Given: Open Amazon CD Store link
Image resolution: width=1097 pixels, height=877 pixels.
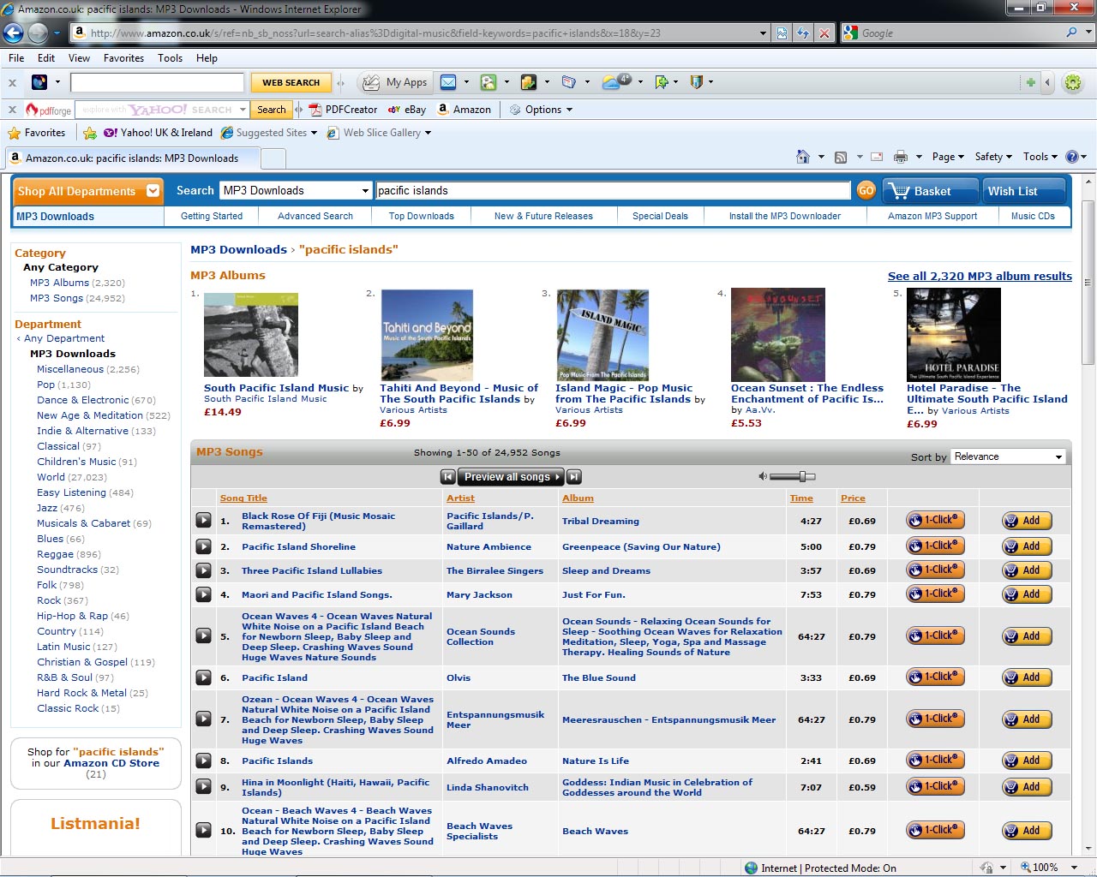Looking at the screenshot, I should pyautogui.click(x=111, y=763).
